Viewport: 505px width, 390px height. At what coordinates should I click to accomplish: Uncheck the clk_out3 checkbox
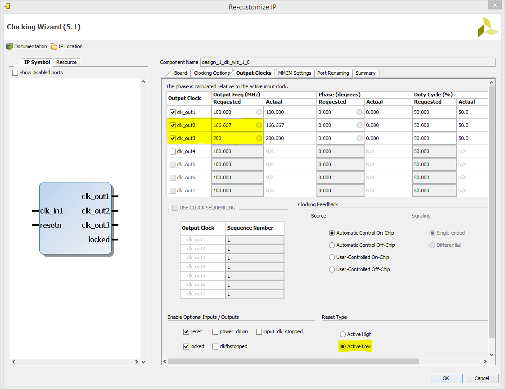pyautogui.click(x=173, y=138)
